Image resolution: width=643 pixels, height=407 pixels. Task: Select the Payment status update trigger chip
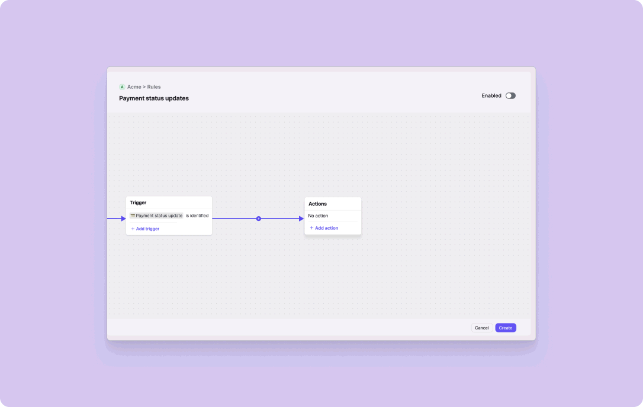pos(157,216)
